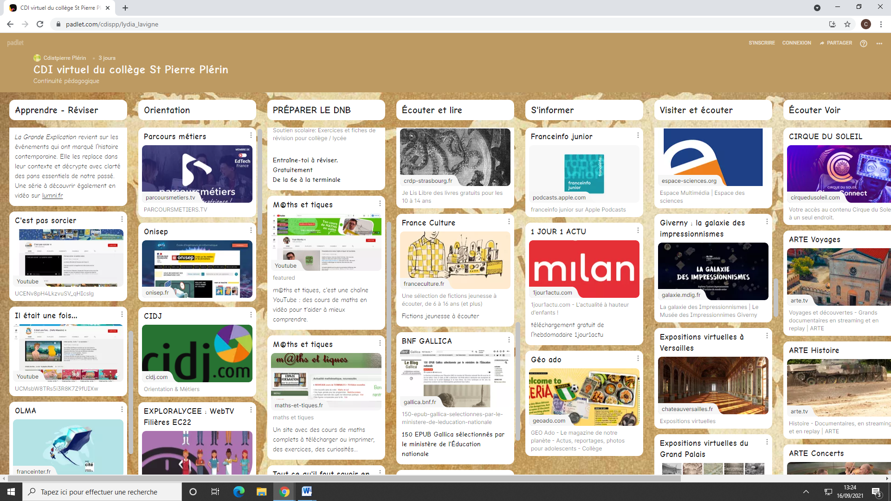Screen dimensions: 891x501
Task: Open the espace-sciences.org thumbnail
Action: pyautogui.click(x=713, y=157)
